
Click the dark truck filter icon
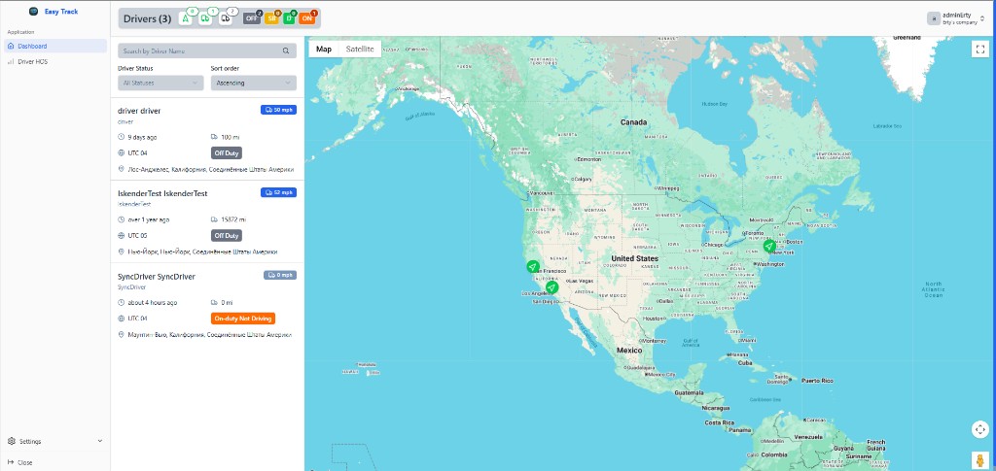click(x=226, y=18)
